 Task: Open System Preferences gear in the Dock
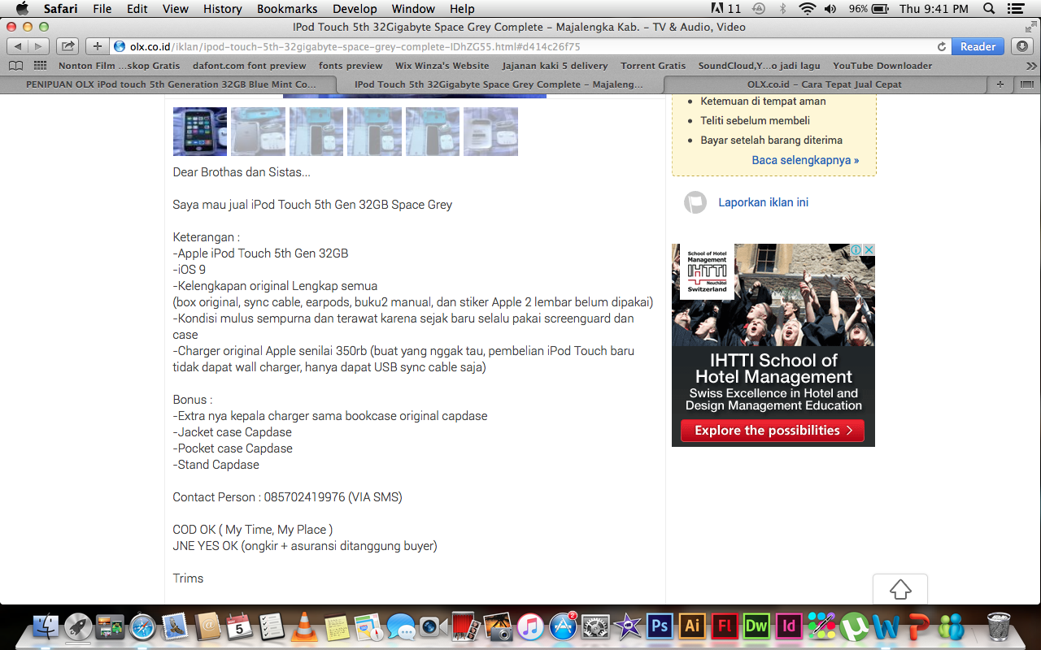point(596,626)
